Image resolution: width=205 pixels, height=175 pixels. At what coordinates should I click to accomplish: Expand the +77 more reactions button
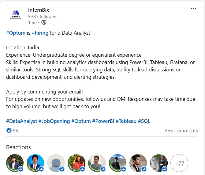click(179, 163)
